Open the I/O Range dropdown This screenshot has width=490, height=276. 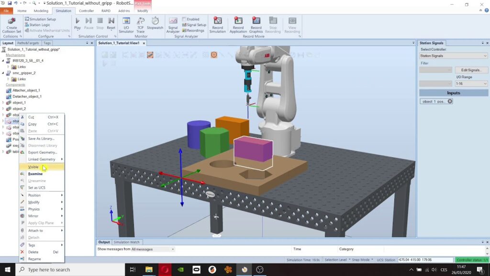471,83
